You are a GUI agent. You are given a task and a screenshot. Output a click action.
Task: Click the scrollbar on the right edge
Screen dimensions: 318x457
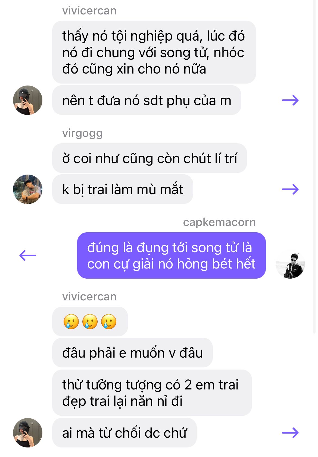tap(314, 166)
